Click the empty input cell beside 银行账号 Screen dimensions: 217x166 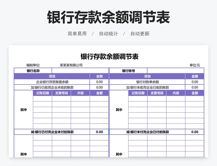point(175,71)
